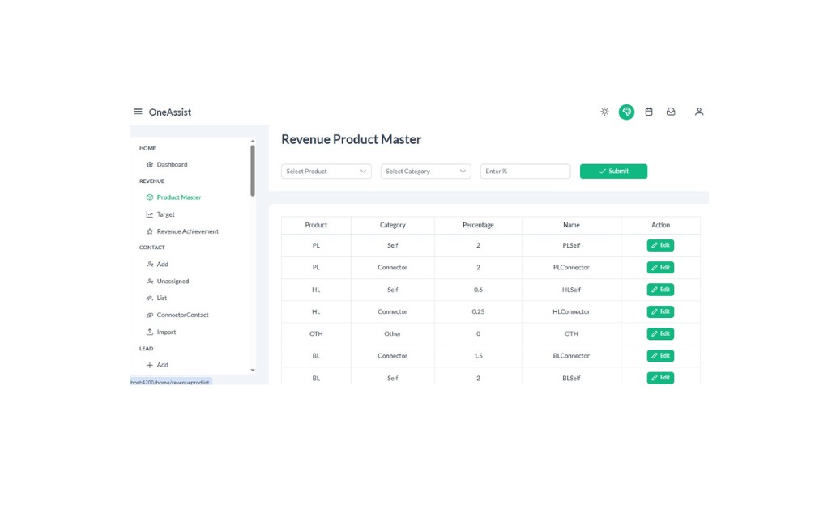Expand the Select Product dropdown

coord(326,172)
